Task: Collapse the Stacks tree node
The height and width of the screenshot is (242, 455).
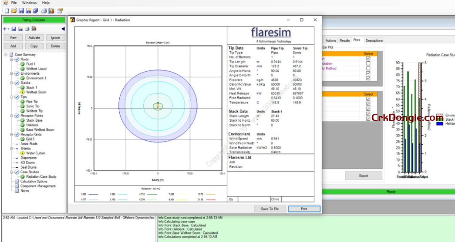Action: (x=12, y=83)
